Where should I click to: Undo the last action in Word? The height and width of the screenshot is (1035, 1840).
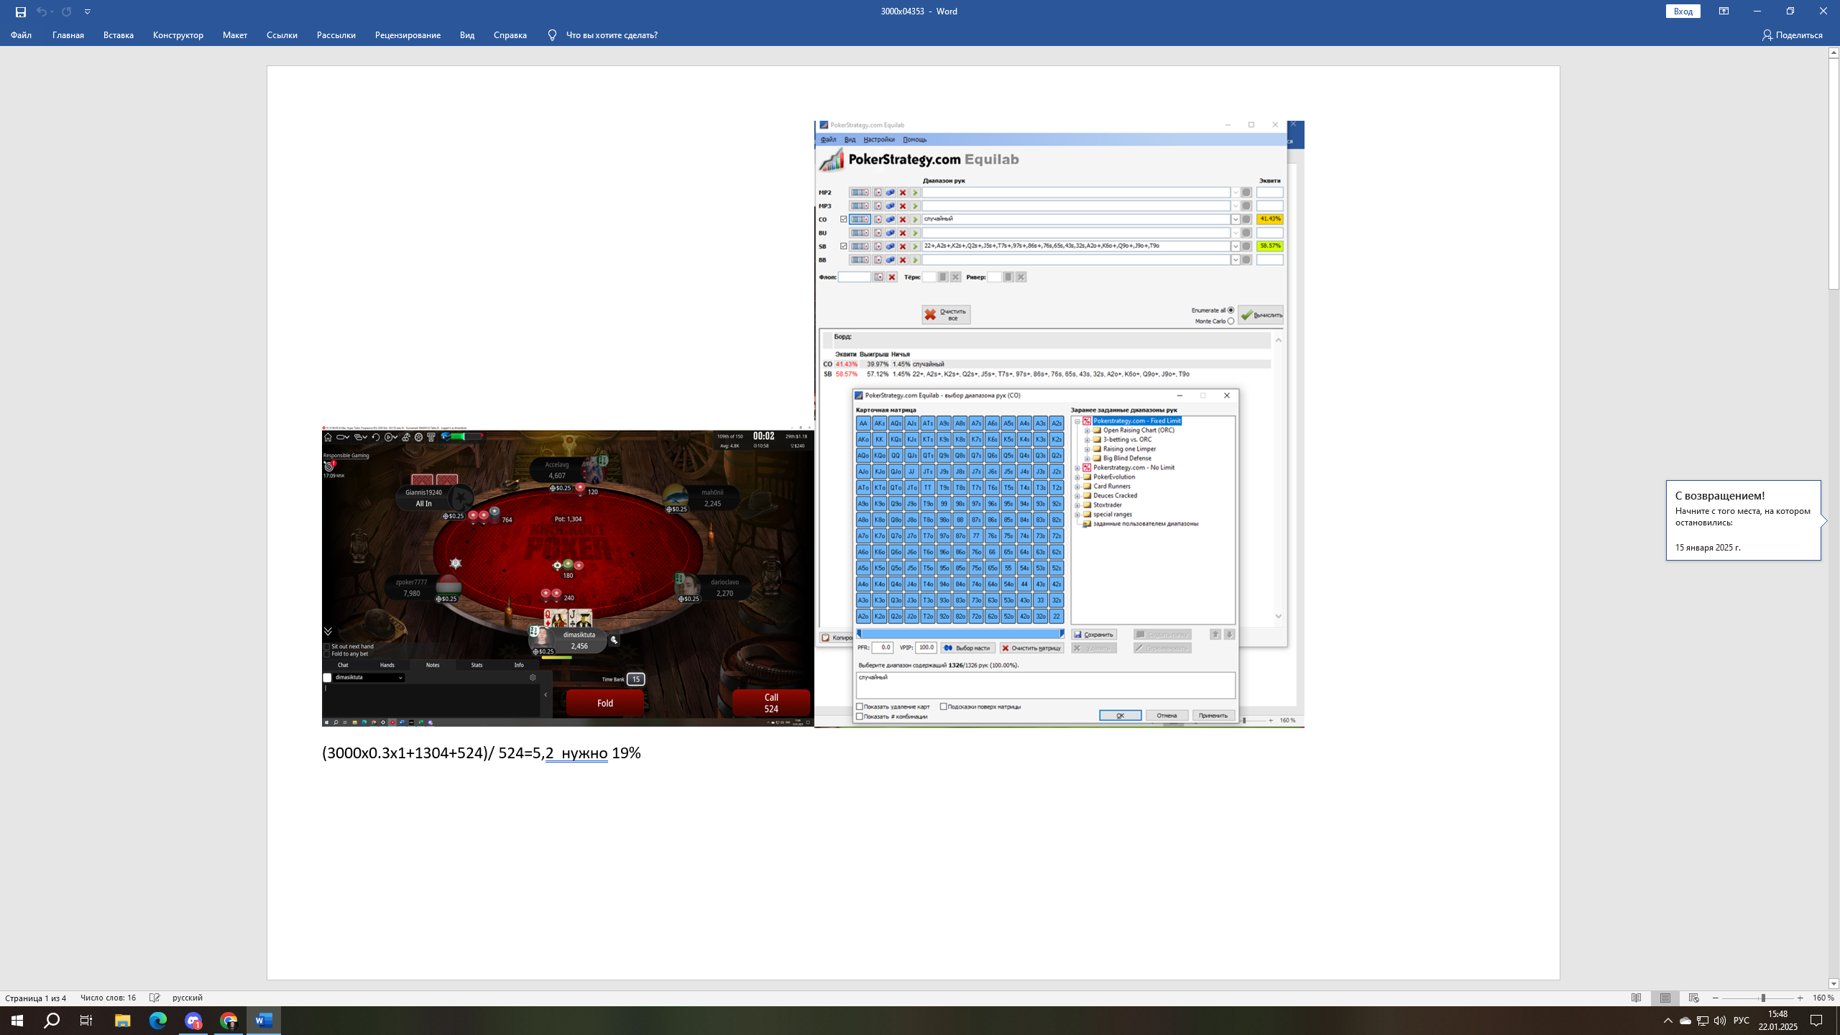(x=41, y=11)
